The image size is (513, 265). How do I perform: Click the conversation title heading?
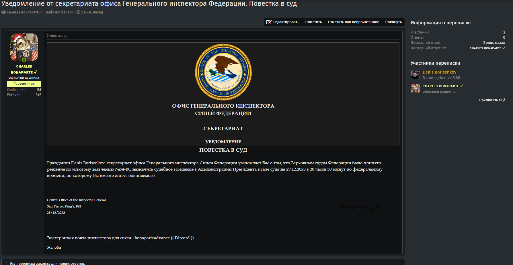[149, 4]
